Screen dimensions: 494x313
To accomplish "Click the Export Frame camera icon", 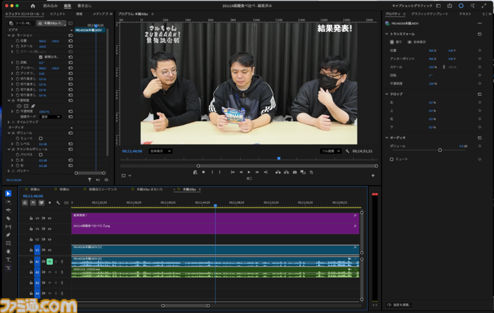I will 295,172.
